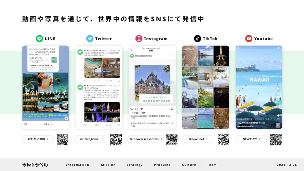The height and width of the screenshot is (171, 304).
Task: Click the QR code beside 友だちに追加
Action: 63,140
